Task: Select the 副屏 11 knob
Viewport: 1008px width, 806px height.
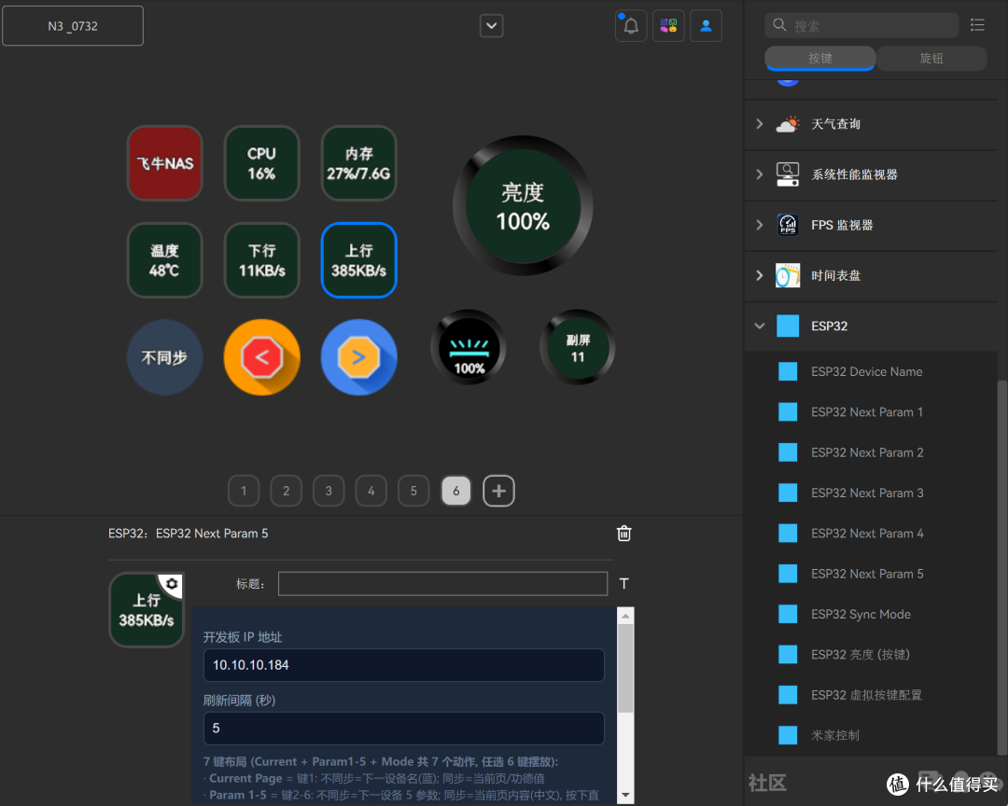Action: pyautogui.click(x=578, y=348)
